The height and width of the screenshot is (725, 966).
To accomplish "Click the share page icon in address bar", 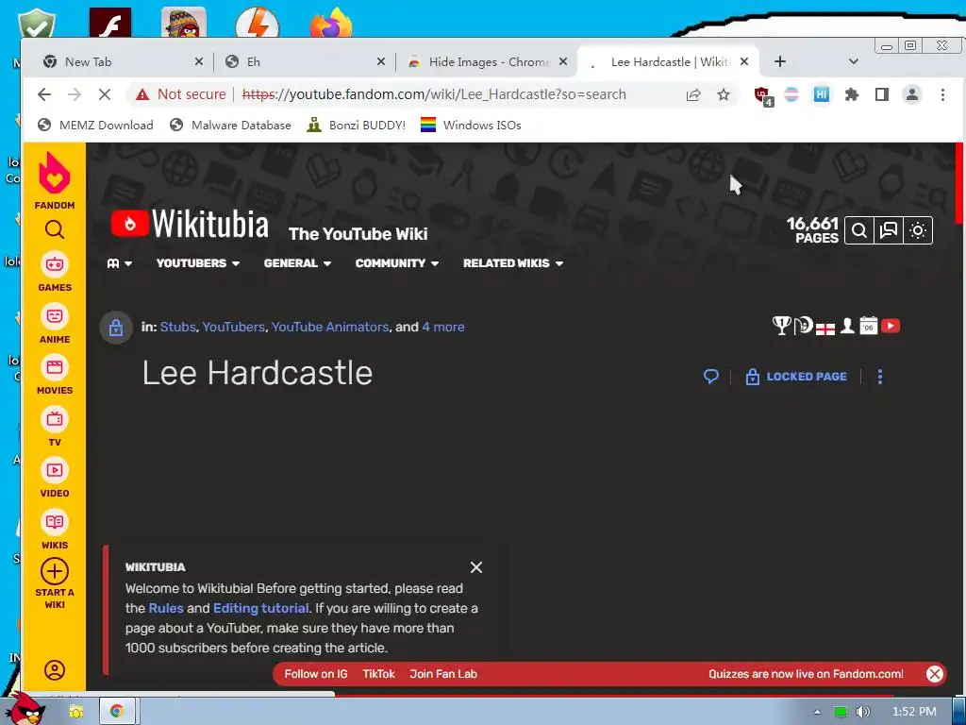I will [x=693, y=94].
